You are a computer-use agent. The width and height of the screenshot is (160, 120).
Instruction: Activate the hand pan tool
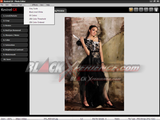point(156,10)
